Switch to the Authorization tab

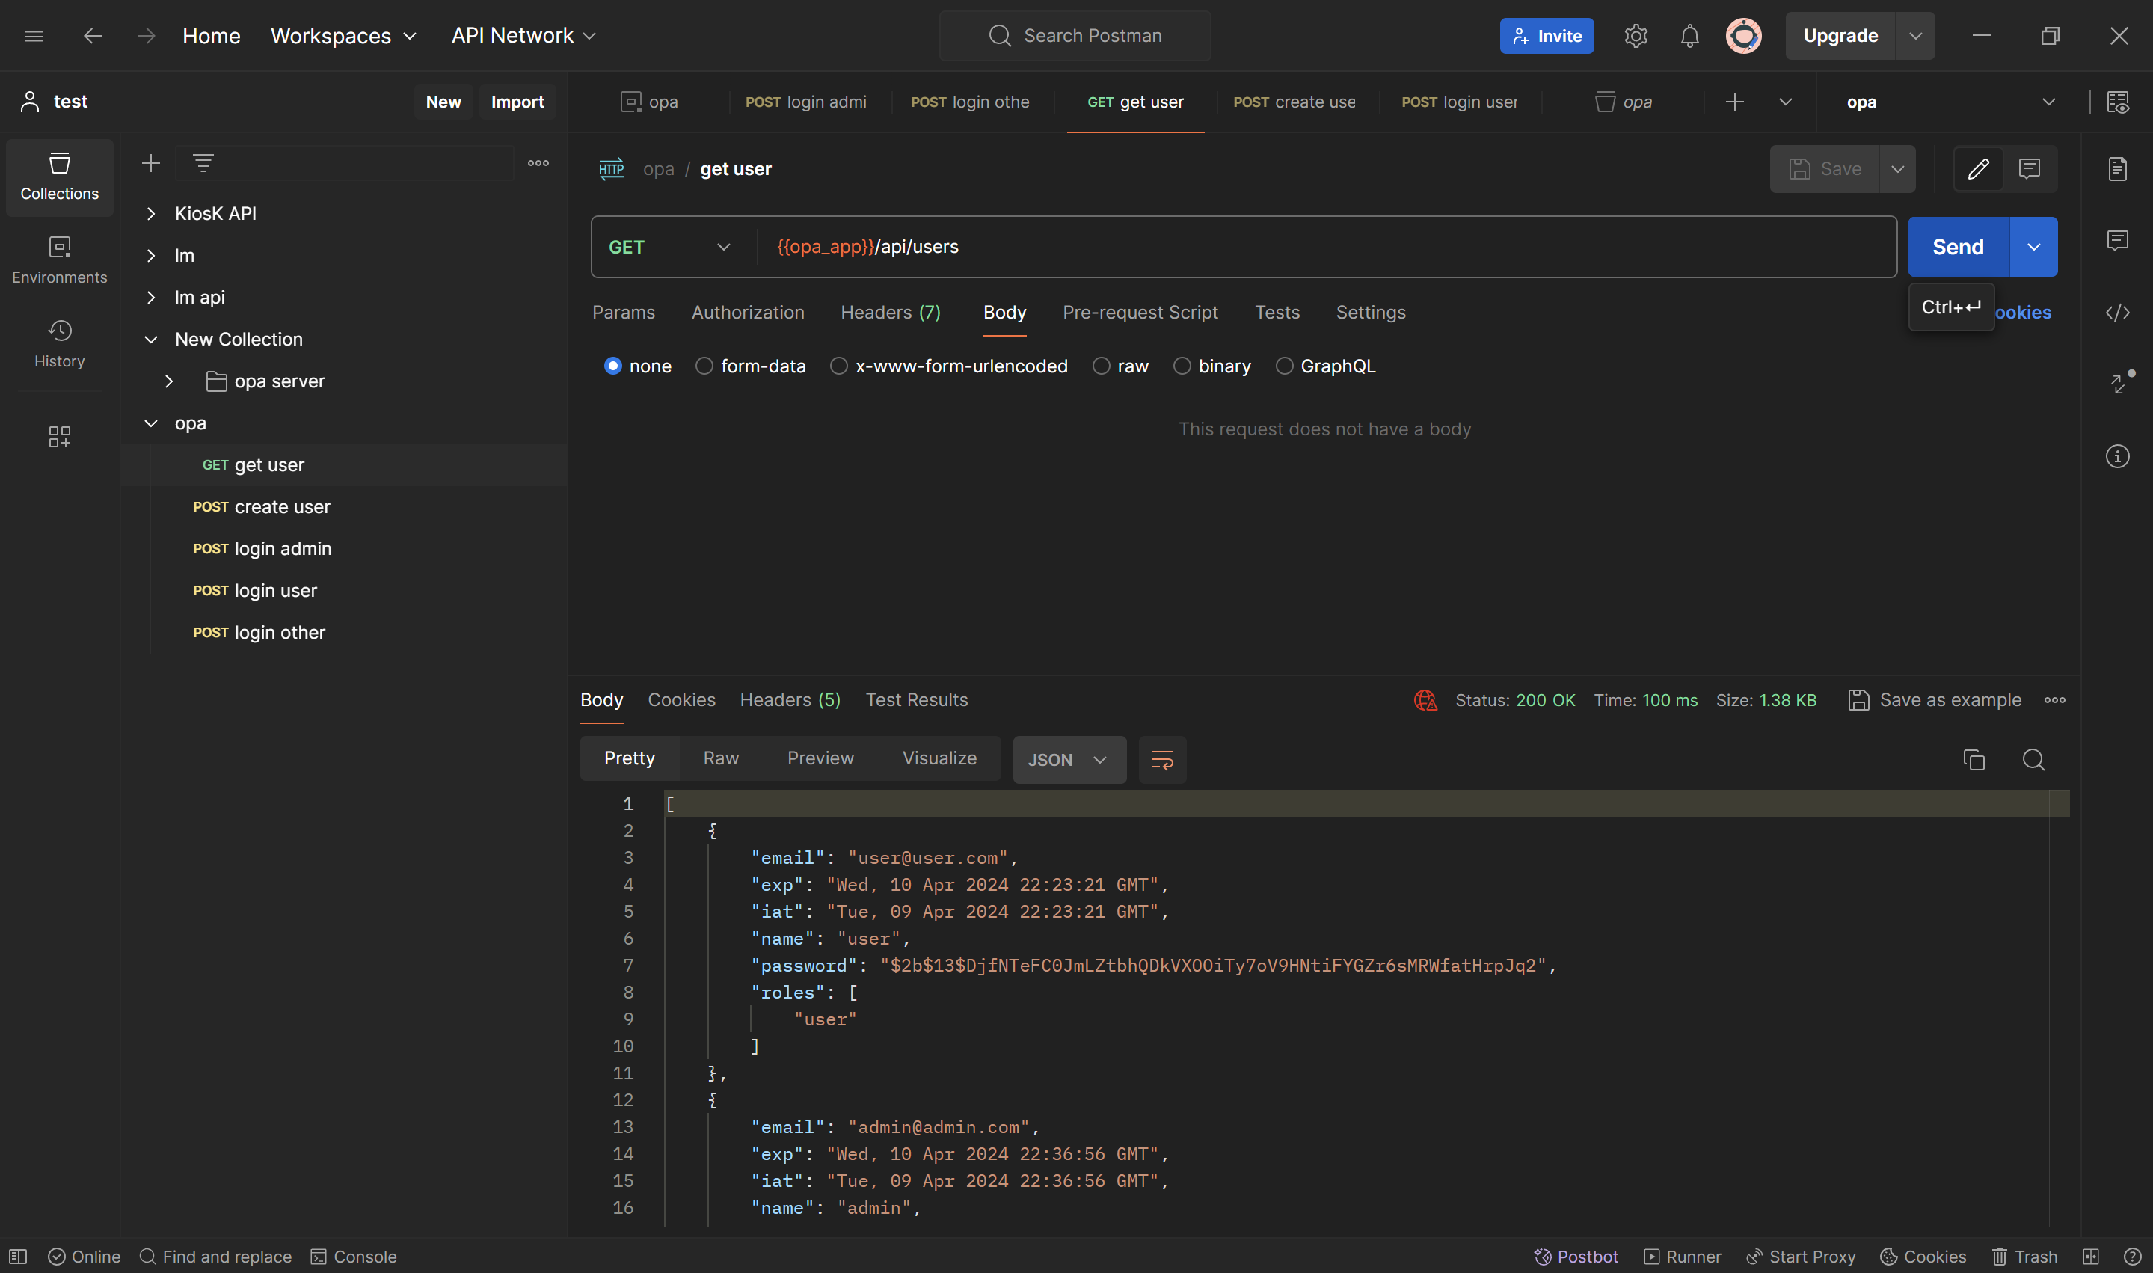point(748,312)
